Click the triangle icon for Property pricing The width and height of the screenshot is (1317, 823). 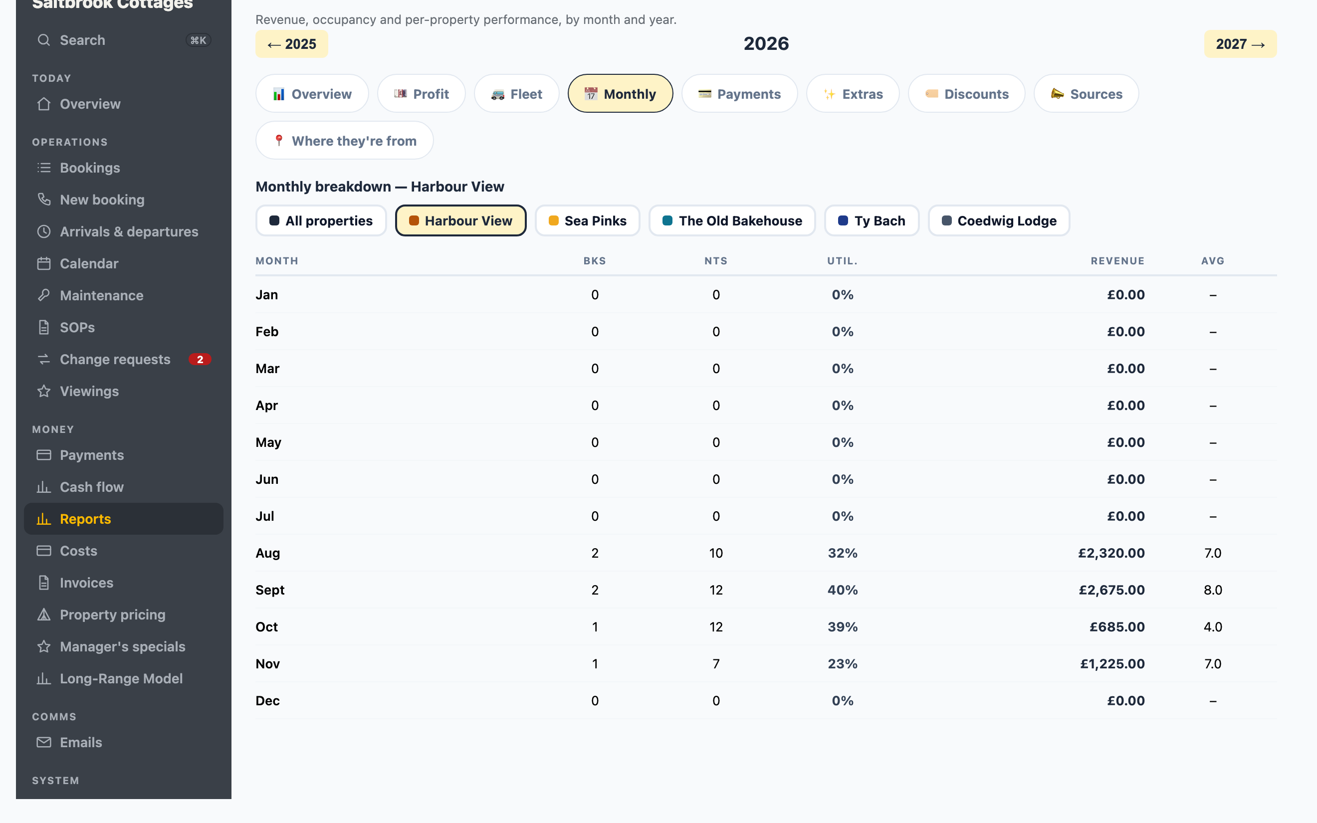[x=43, y=615]
